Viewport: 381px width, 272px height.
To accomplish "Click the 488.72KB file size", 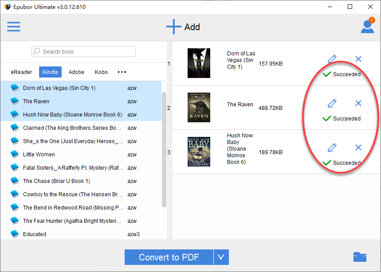I will click(271, 108).
